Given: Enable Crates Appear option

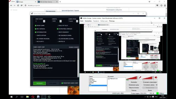Looking at the screenshot, I should (x=35, y=35).
